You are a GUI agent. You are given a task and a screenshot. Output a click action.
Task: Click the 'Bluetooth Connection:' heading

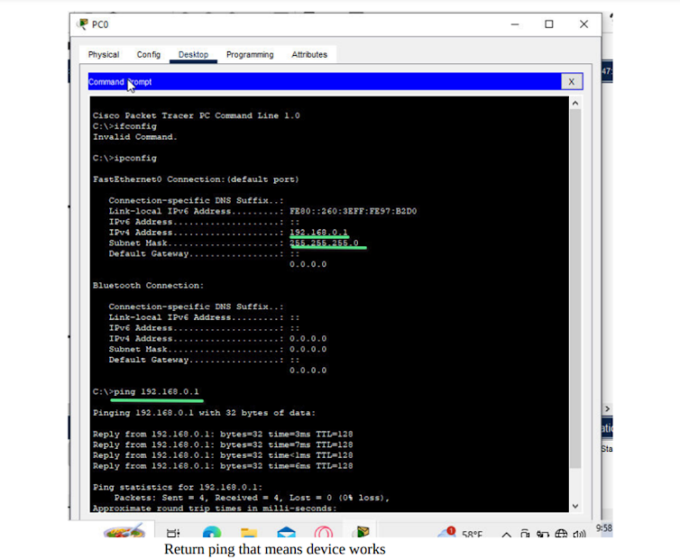coord(148,285)
